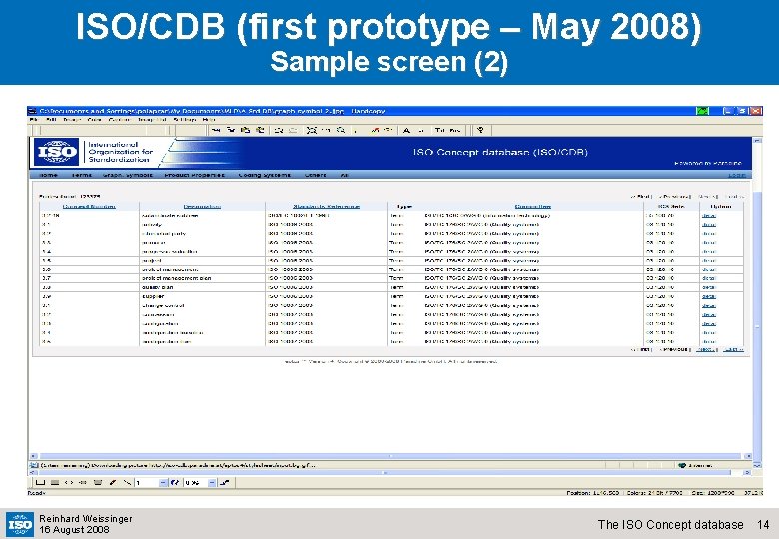779x539 pixels.
Task: Click the web page horizontal scrollbar left arrow
Action: (34, 455)
